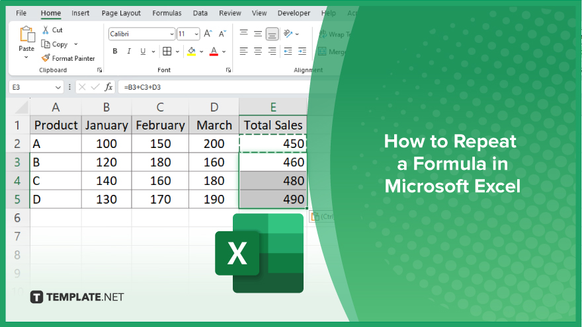The width and height of the screenshot is (582, 327).
Task: Decrease indent icon
Action: coord(288,51)
